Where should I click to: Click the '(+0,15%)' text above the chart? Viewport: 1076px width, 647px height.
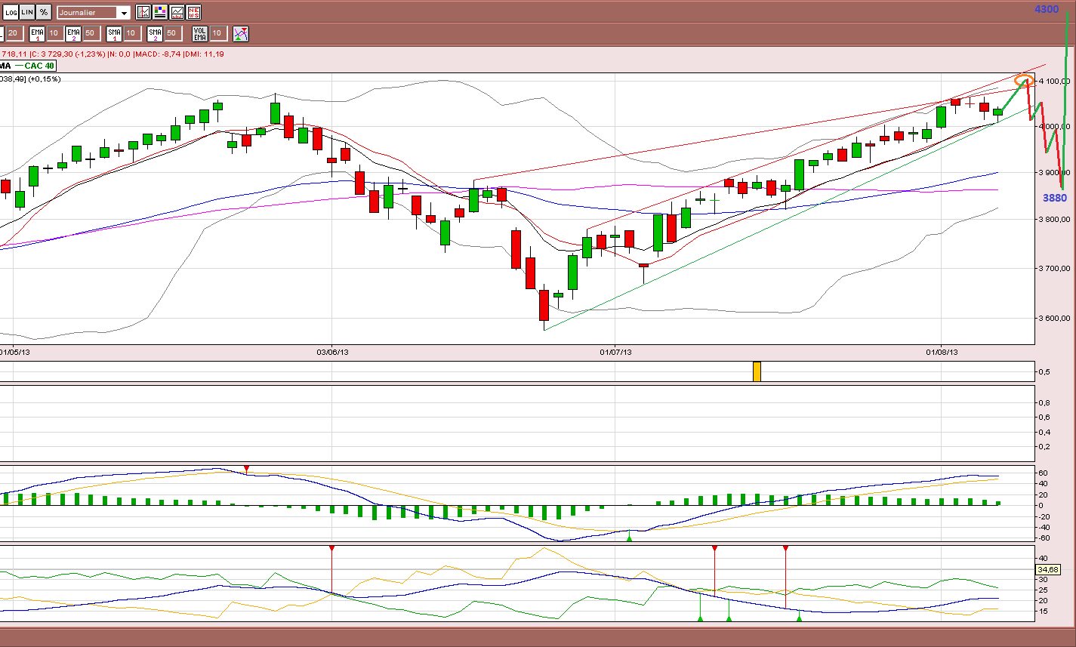pos(45,79)
